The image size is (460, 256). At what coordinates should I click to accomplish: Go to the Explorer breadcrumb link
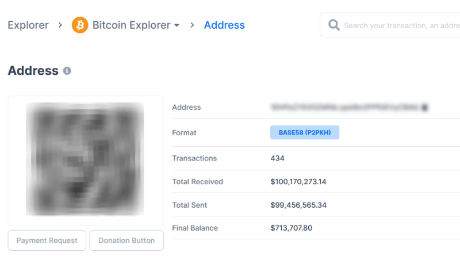click(28, 25)
